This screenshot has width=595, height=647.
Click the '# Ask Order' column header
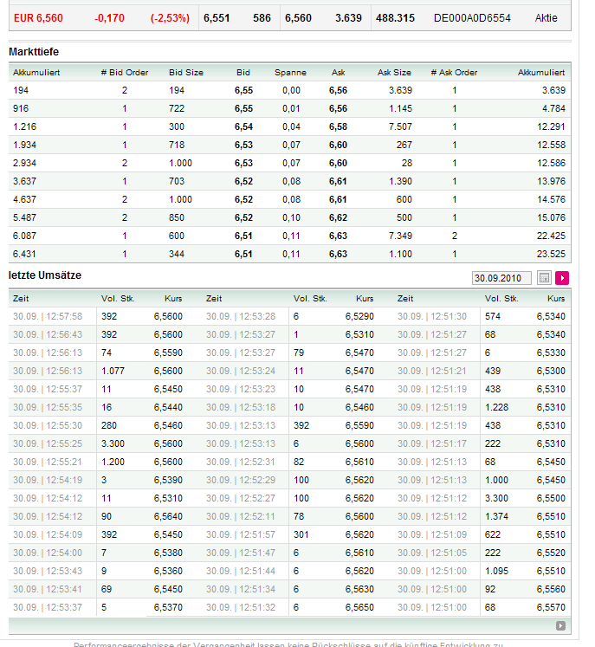click(x=454, y=72)
